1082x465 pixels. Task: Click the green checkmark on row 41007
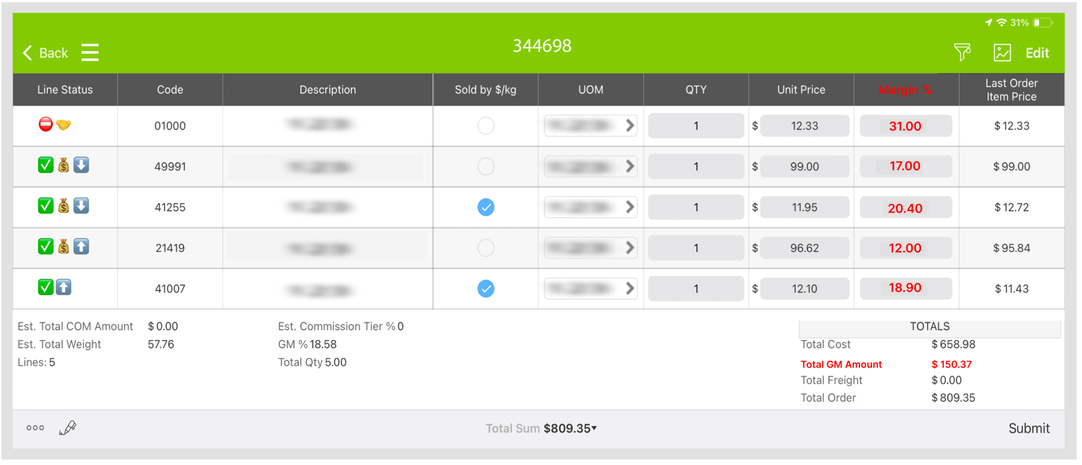click(46, 287)
